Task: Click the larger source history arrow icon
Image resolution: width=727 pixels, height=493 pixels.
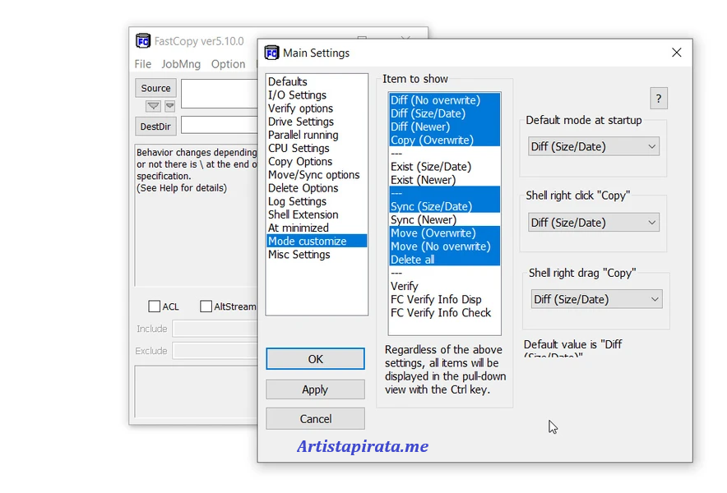Action: tap(153, 105)
